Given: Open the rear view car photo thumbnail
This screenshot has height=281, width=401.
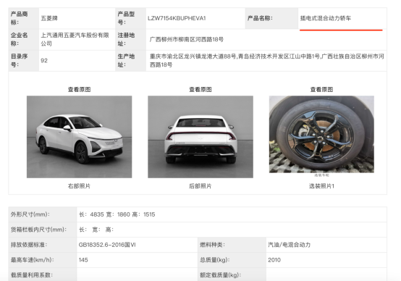Looking at the screenshot, I should click(x=200, y=137).
